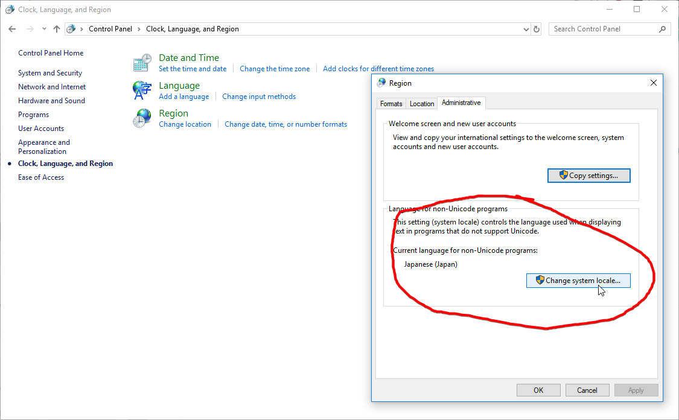The height and width of the screenshot is (420, 679).
Task: Switch to the Formats tab
Action: pos(391,104)
